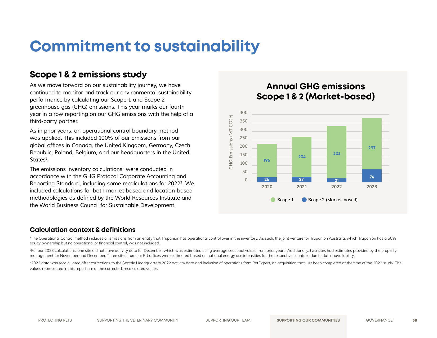Click the 2023 Scope 2 value 74
The image size is (437, 338).
(372, 177)
